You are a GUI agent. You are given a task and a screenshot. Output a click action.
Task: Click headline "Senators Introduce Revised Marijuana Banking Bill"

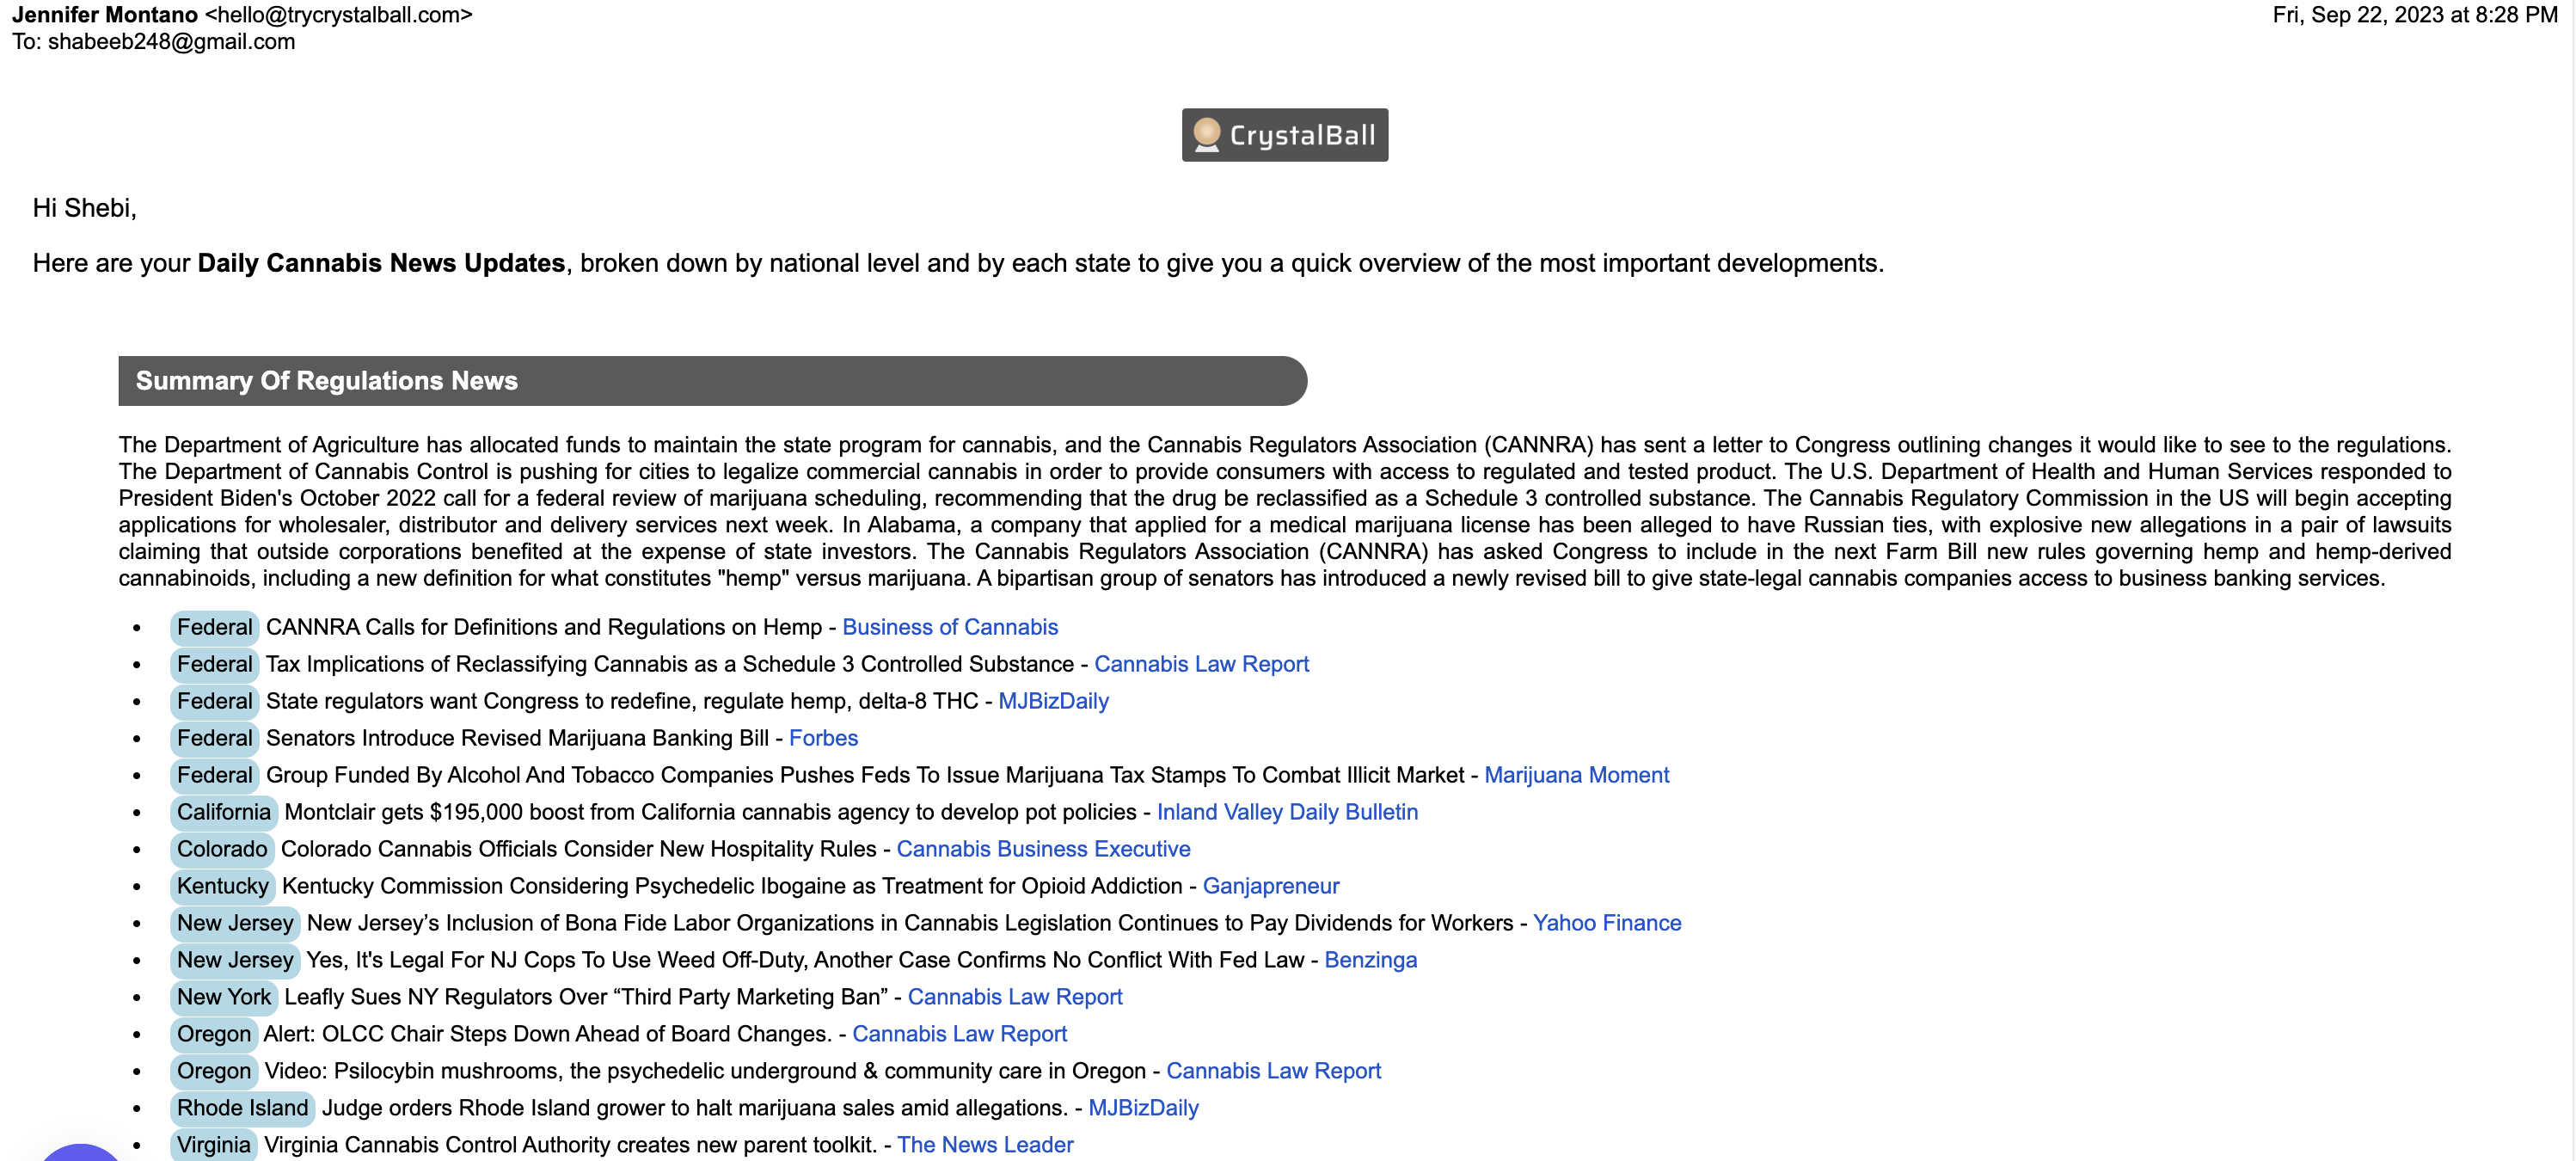coord(517,738)
